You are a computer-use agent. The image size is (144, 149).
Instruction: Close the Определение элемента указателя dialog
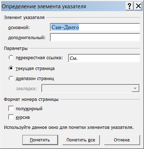138,6
